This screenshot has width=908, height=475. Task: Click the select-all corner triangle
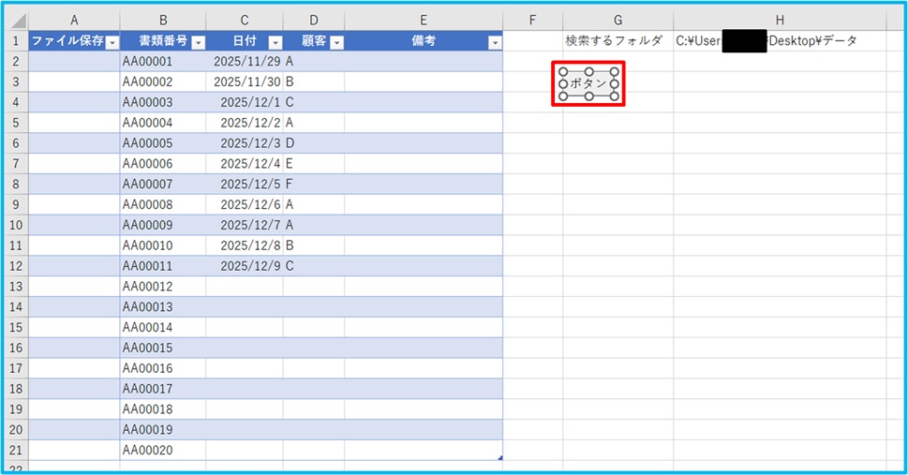coord(17,21)
